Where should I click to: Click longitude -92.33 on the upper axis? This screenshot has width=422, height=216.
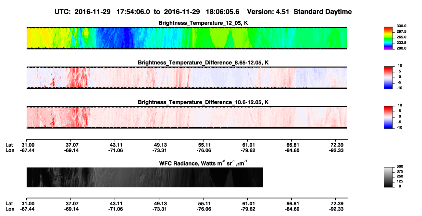(337, 150)
